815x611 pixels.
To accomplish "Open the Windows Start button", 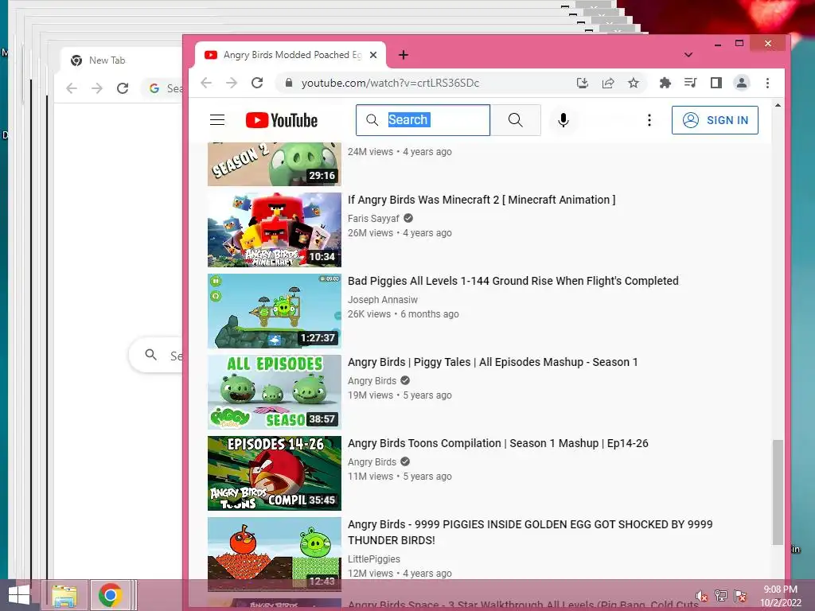I will pos(19,595).
